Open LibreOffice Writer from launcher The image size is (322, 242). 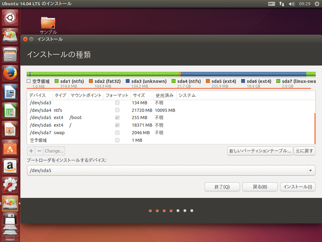pyautogui.click(x=10, y=92)
